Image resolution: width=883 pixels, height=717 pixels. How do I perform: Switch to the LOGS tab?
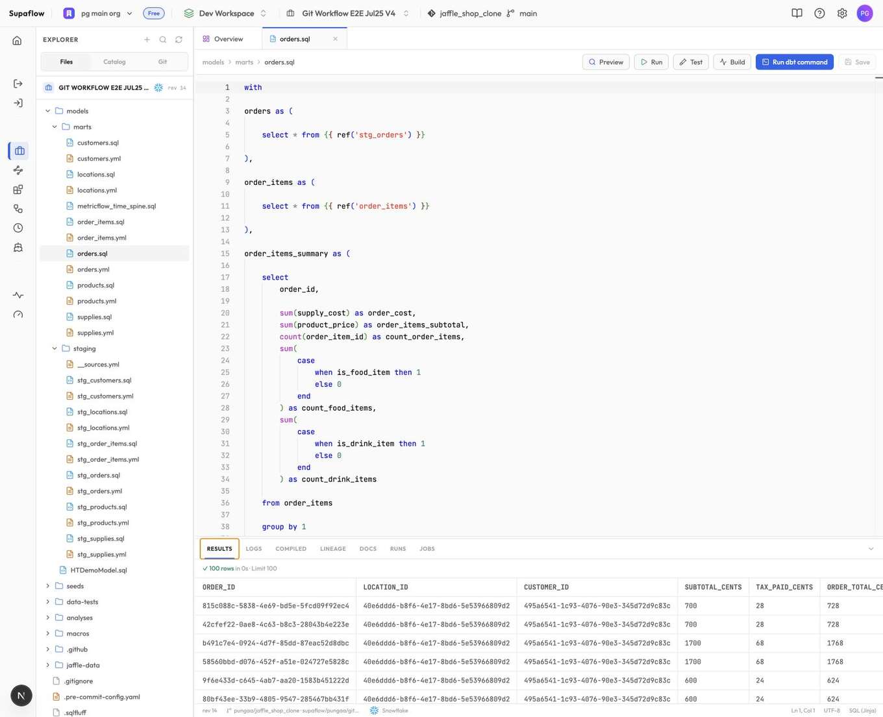254,549
